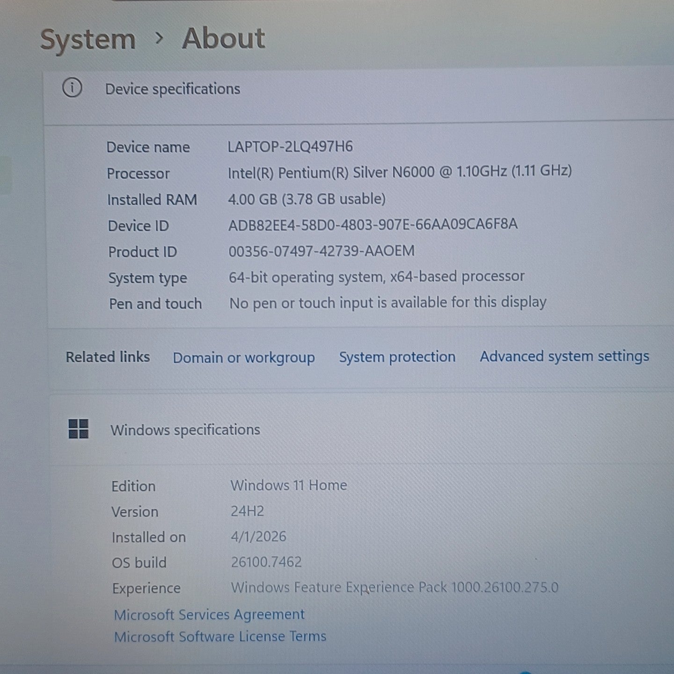This screenshot has width=674, height=674.
Task: Select device name LAPTOP-2LQ497H6
Action: (290, 147)
